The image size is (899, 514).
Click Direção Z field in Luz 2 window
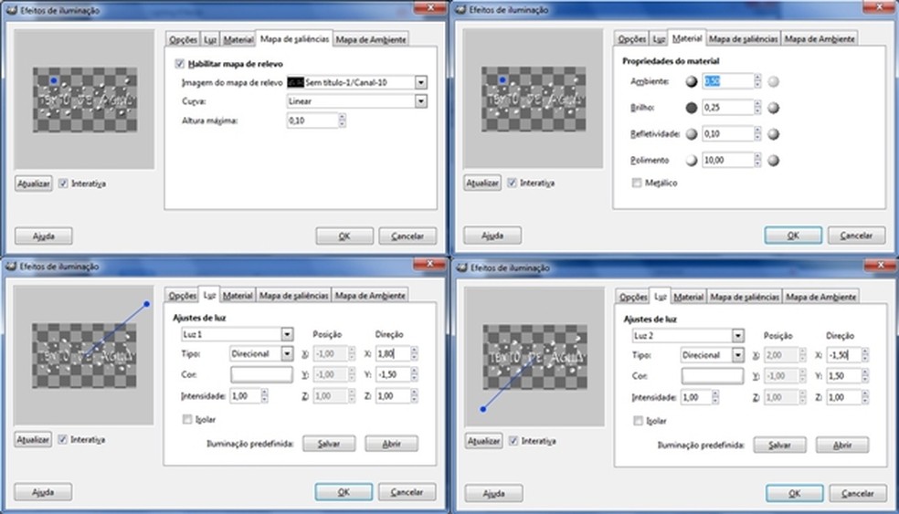[x=843, y=396]
